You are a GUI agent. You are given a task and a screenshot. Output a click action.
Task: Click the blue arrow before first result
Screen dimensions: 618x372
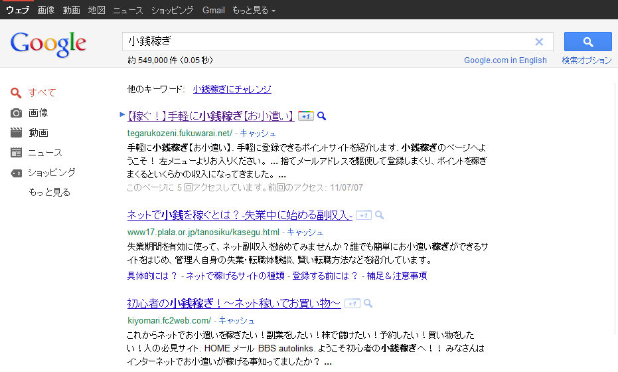(x=122, y=114)
